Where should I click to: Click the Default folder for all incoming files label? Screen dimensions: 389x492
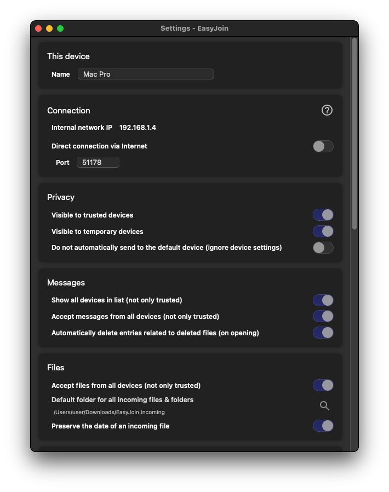pyautogui.click(x=122, y=400)
